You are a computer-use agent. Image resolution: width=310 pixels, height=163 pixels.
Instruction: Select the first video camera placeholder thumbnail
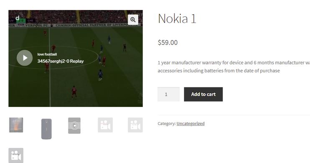point(105,125)
